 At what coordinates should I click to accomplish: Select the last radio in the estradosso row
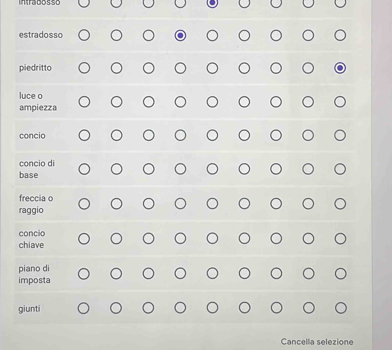[340, 35]
